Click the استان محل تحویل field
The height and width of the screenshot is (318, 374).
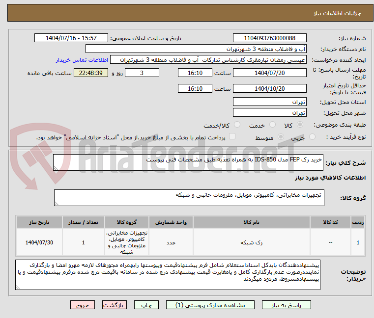[x=269, y=102]
